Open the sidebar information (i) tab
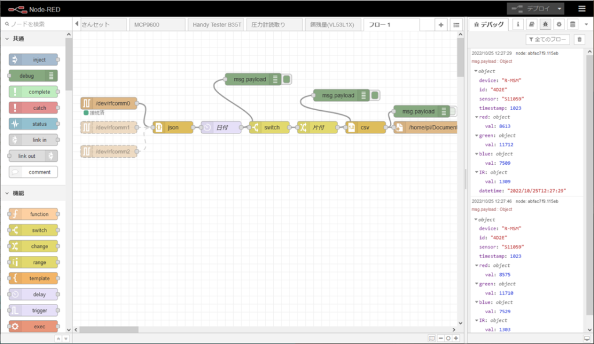594x344 pixels. [518, 24]
